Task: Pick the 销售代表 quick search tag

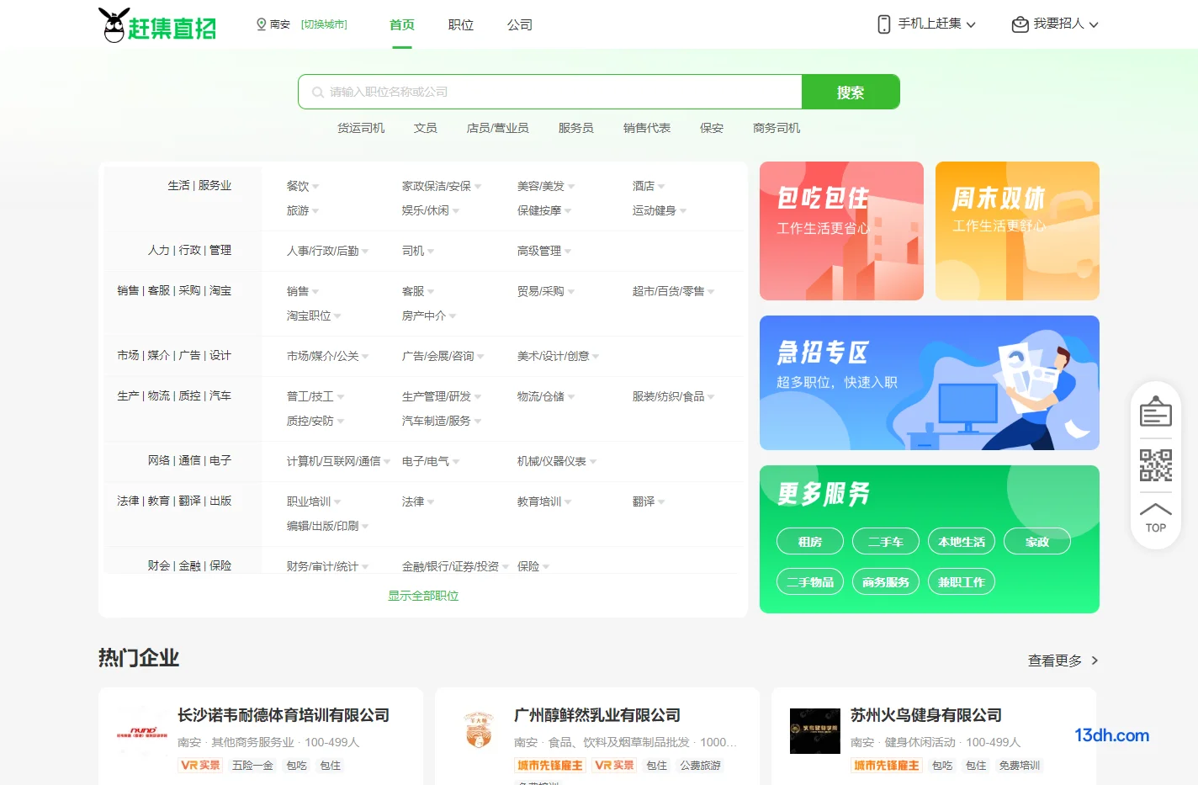Action: pyautogui.click(x=647, y=128)
